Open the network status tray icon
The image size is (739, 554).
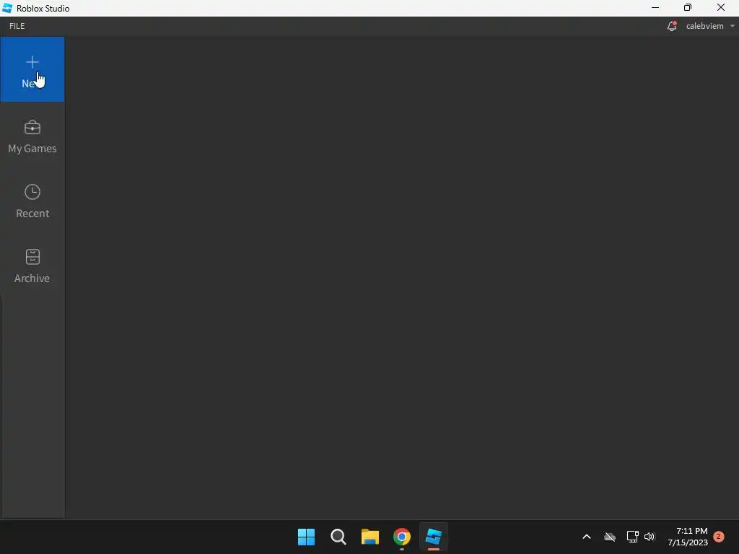632,537
